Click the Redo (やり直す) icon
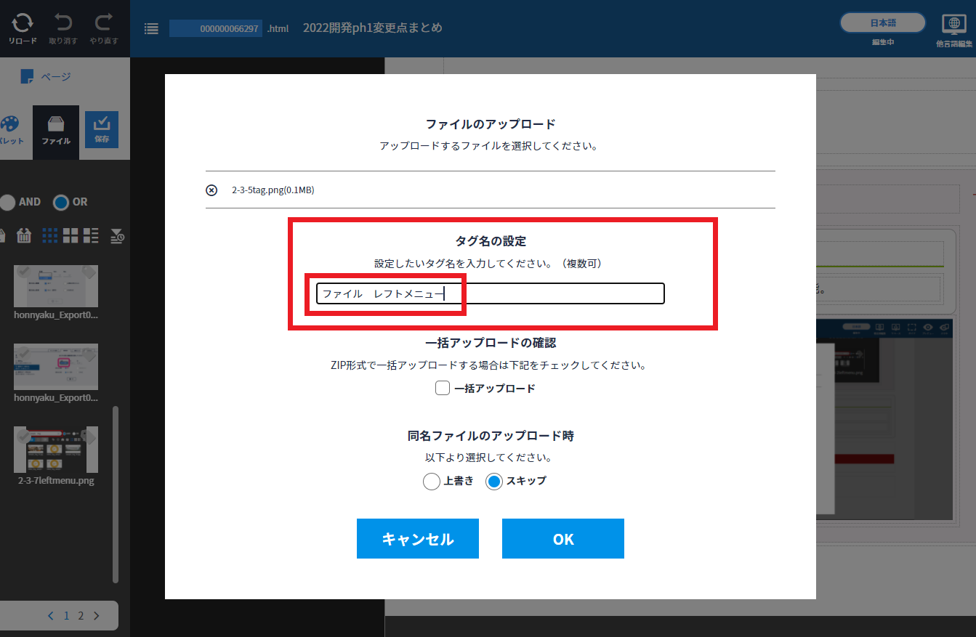The height and width of the screenshot is (637, 976). click(104, 28)
